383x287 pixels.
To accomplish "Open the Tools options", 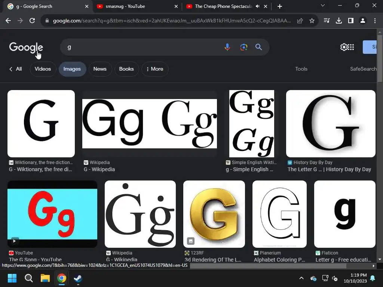I will [301, 69].
